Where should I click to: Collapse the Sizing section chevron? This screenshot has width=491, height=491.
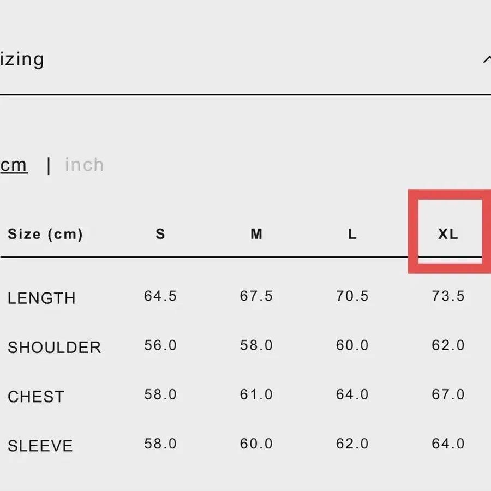[x=487, y=59]
